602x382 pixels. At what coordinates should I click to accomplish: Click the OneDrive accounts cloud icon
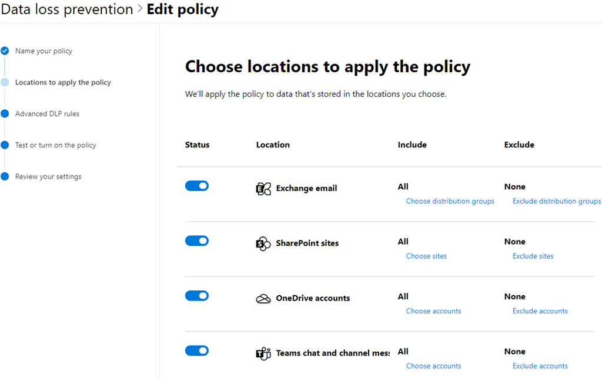pos(263,299)
